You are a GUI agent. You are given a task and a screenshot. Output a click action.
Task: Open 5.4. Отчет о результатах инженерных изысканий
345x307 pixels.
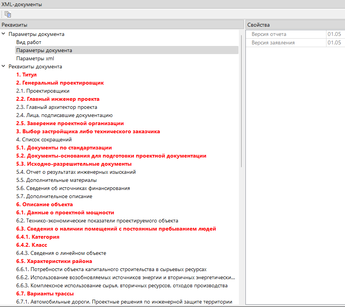[76, 172]
